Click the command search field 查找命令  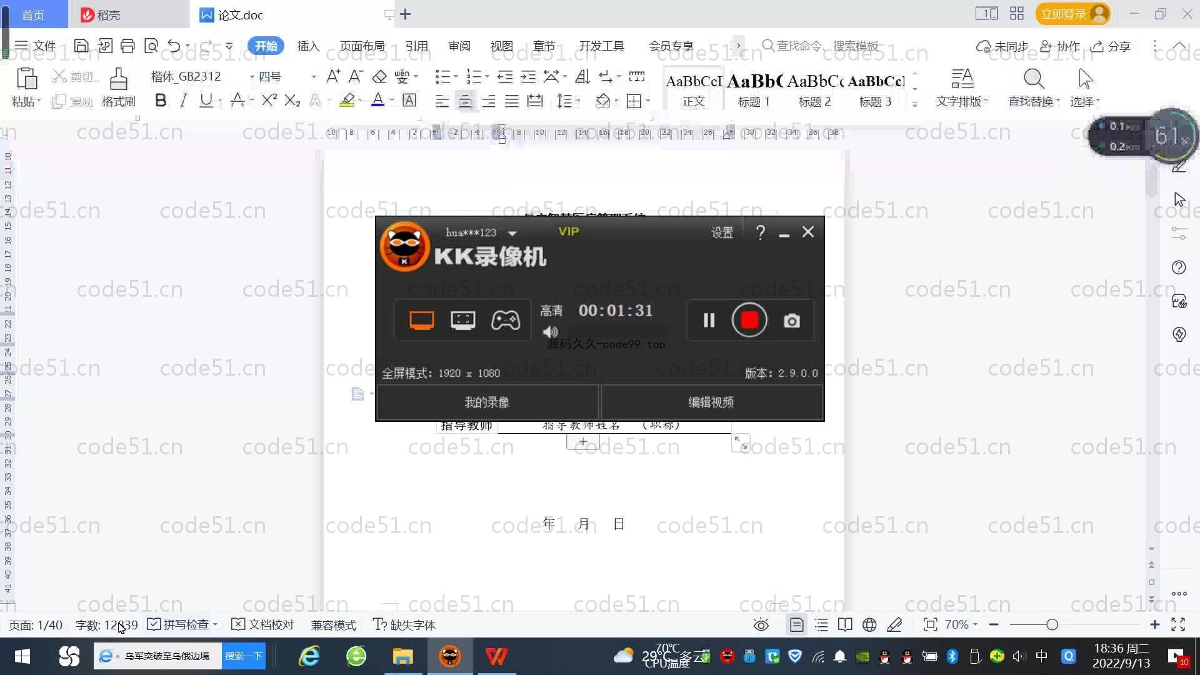(821, 46)
